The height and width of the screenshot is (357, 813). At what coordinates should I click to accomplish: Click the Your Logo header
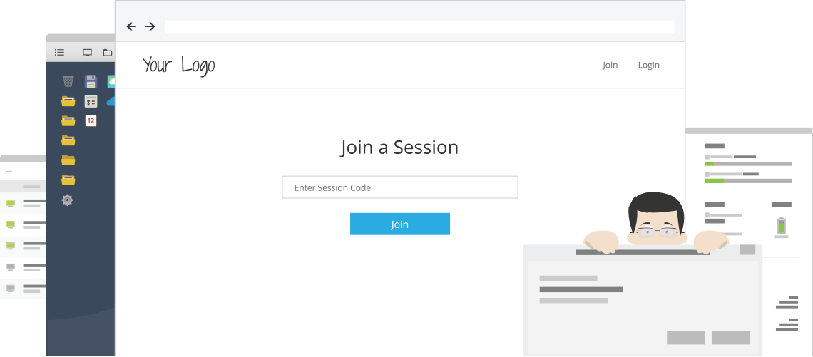[178, 66]
